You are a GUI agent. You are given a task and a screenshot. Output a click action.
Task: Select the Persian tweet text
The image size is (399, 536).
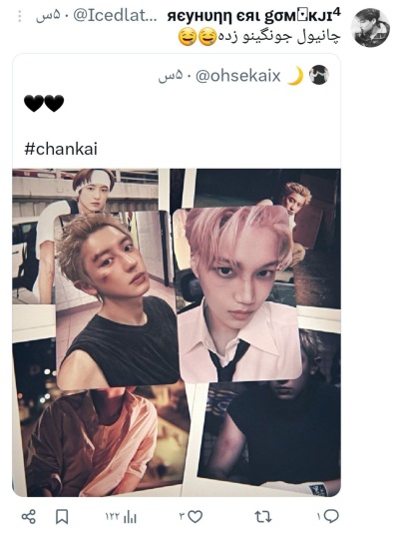coord(259,37)
